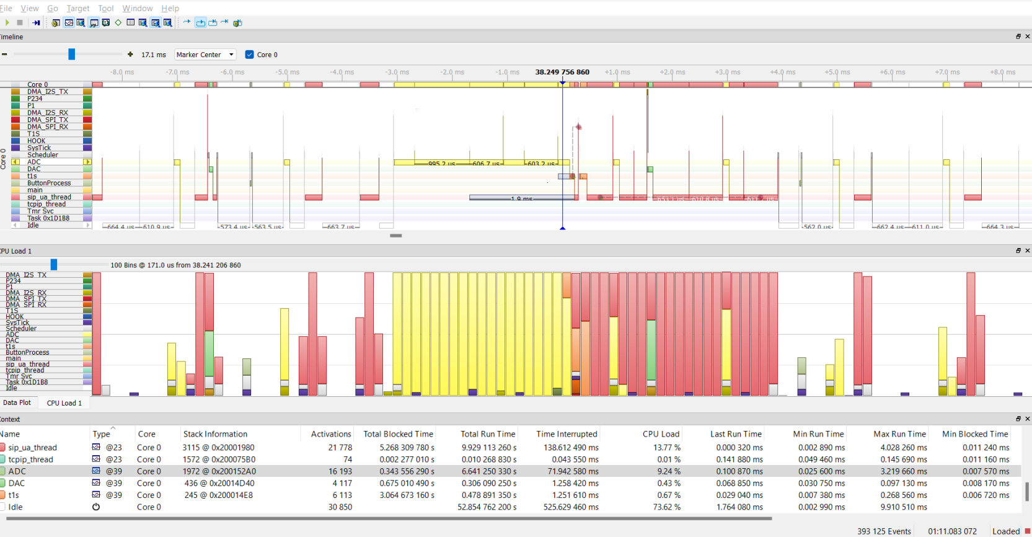Click the 38.249 756 860 timestamp label
This screenshot has height=537, width=1032.
pos(562,72)
